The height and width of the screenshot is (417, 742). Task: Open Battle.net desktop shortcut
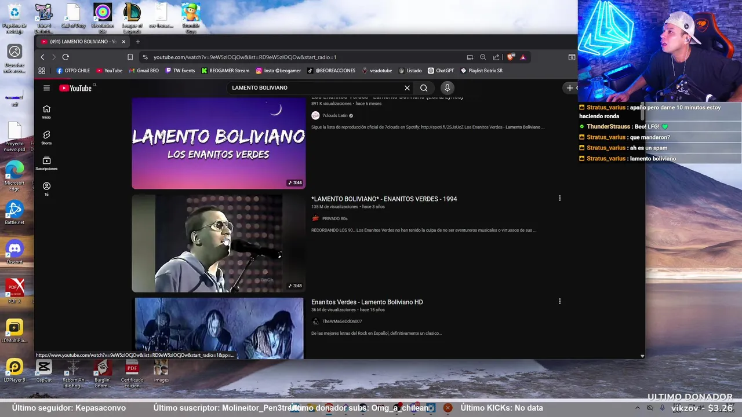[x=14, y=213]
